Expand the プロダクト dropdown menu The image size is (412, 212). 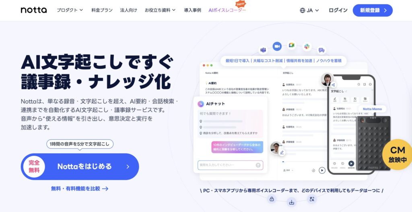[x=70, y=10]
